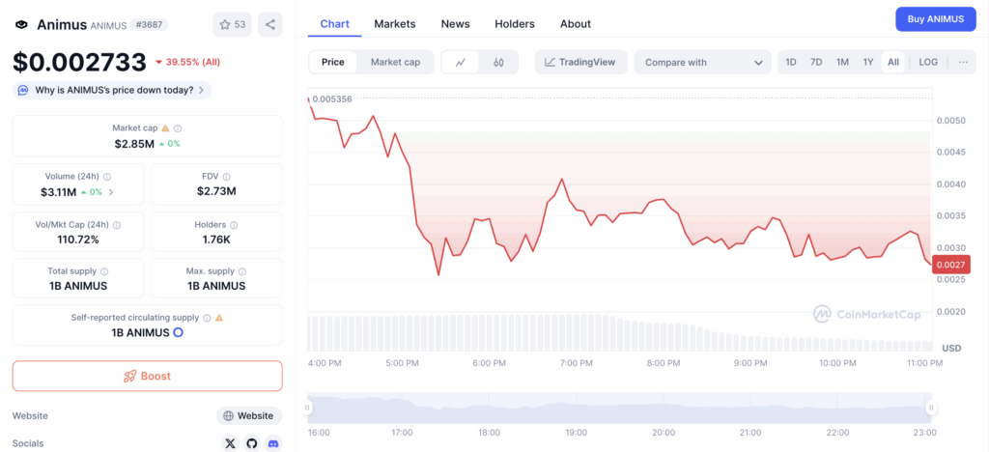The image size is (989, 452).
Task: Click the Market cap warning triangle icon
Action: tap(165, 127)
